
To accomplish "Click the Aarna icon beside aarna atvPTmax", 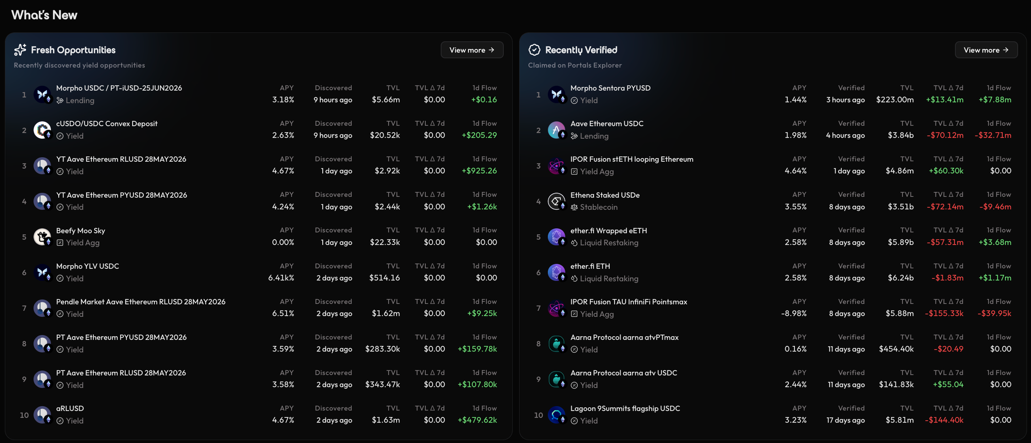I will click(556, 343).
